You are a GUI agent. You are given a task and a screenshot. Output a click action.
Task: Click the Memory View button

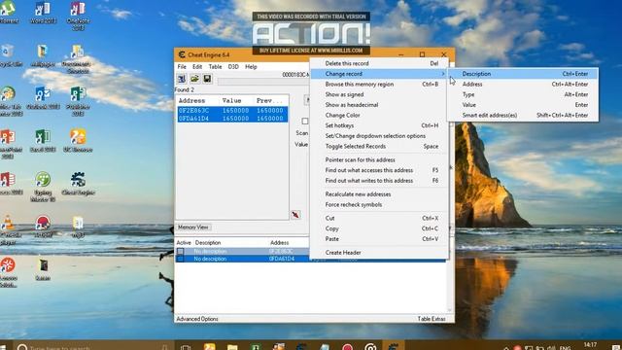coord(193,227)
